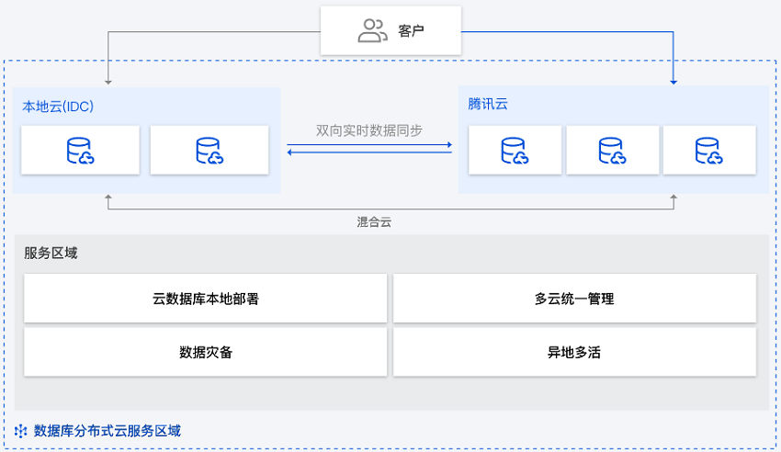This screenshot has height=452, width=781.
Task: Click the last database icon in 腾讯云
Action: [x=708, y=151]
